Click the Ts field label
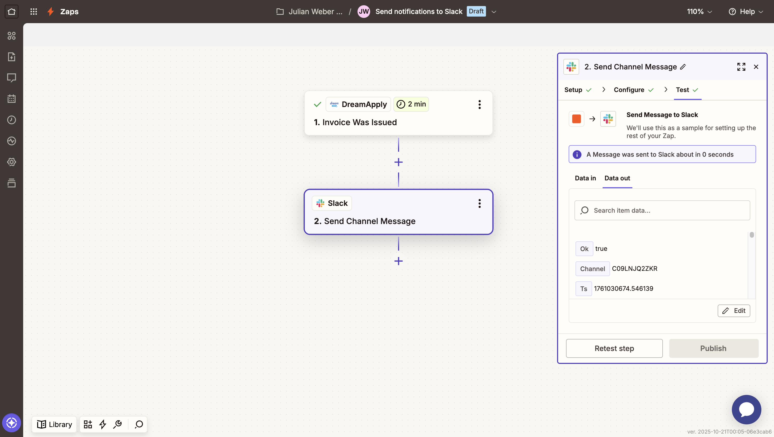 pos(583,289)
